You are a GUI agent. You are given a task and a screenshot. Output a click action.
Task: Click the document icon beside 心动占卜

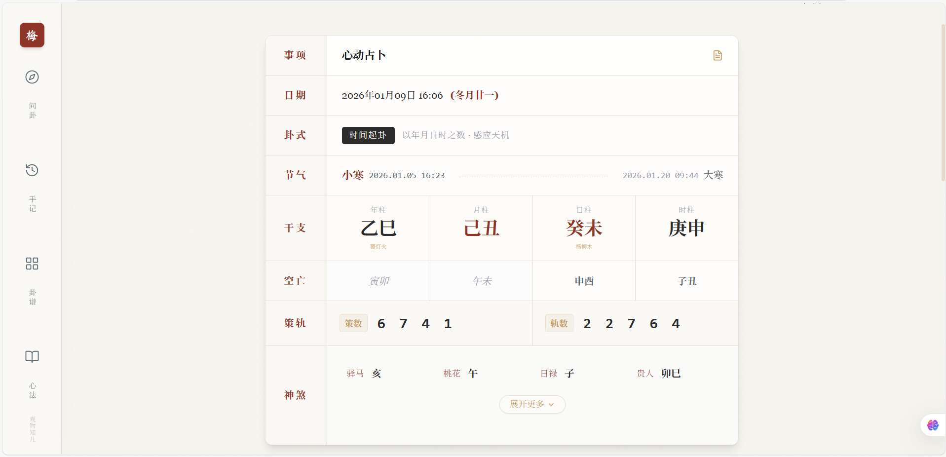tap(717, 55)
